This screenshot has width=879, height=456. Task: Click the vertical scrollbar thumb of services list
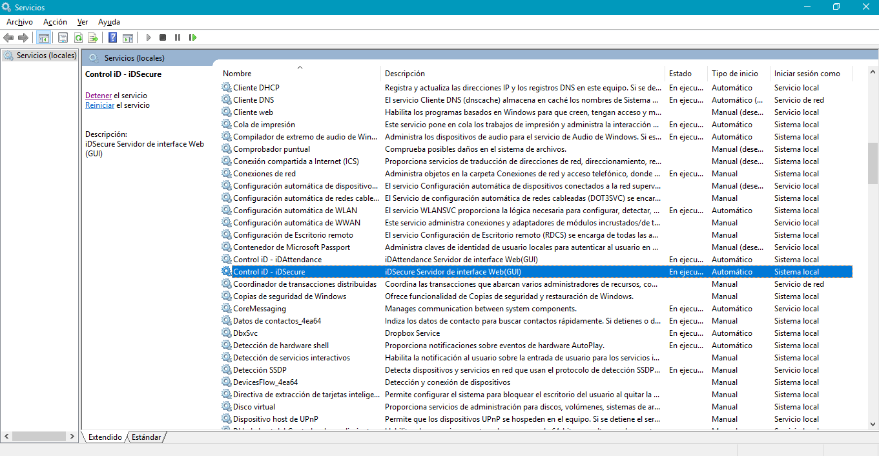point(873,163)
